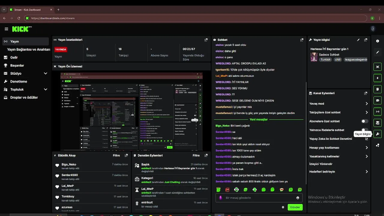Image resolution: width=384 pixels, height=216 pixels.
Task: Pop out the Denetim Eylemleri panel
Action: [206, 155]
